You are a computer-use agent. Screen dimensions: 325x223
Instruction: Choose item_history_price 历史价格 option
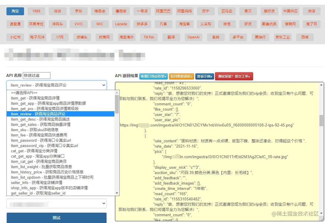60,172
